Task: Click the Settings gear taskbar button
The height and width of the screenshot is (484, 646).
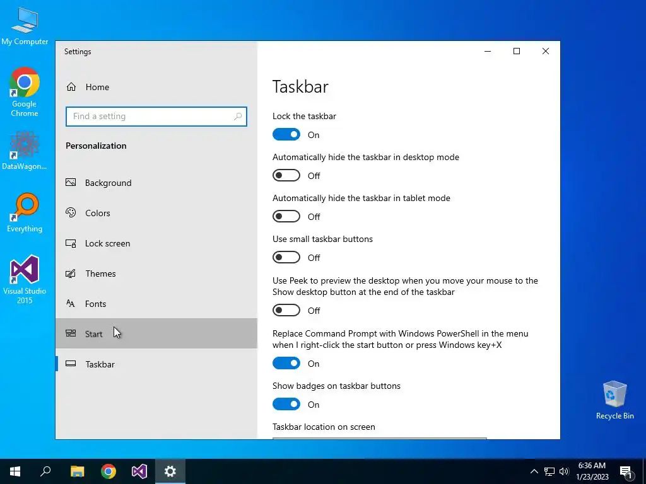Action: [170, 471]
